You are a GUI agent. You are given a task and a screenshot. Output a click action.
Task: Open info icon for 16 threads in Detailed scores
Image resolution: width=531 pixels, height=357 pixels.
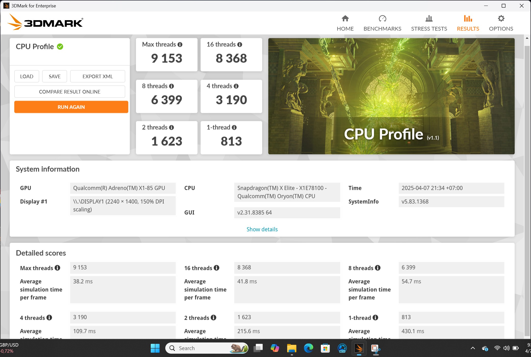pyautogui.click(x=217, y=268)
